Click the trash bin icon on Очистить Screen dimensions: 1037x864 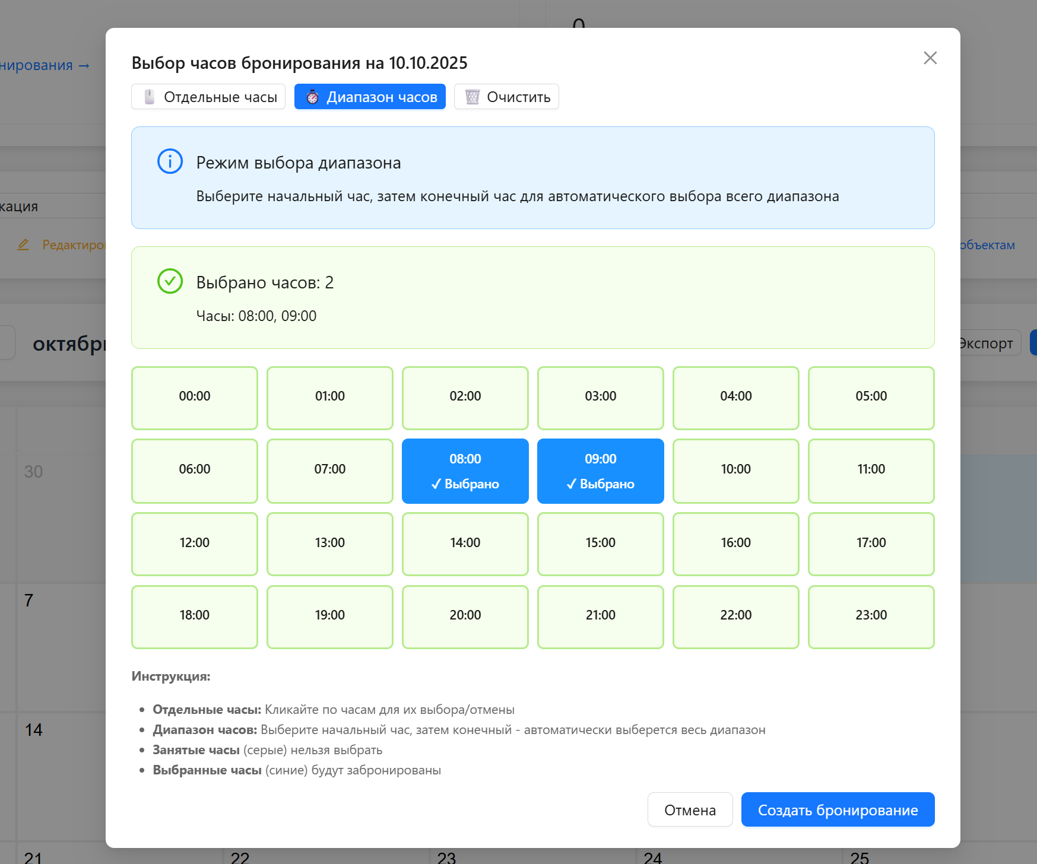click(472, 97)
